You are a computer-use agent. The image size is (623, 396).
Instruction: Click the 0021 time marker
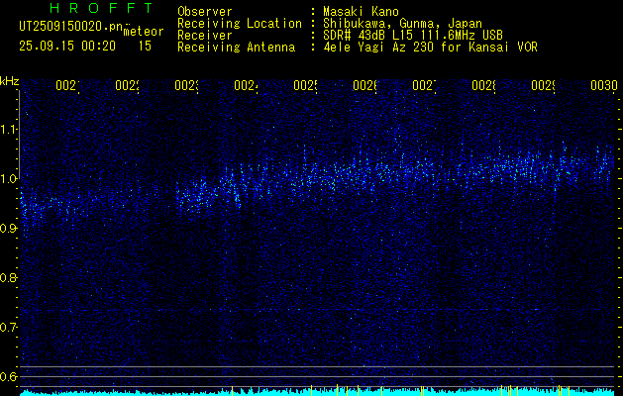(x=67, y=85)
